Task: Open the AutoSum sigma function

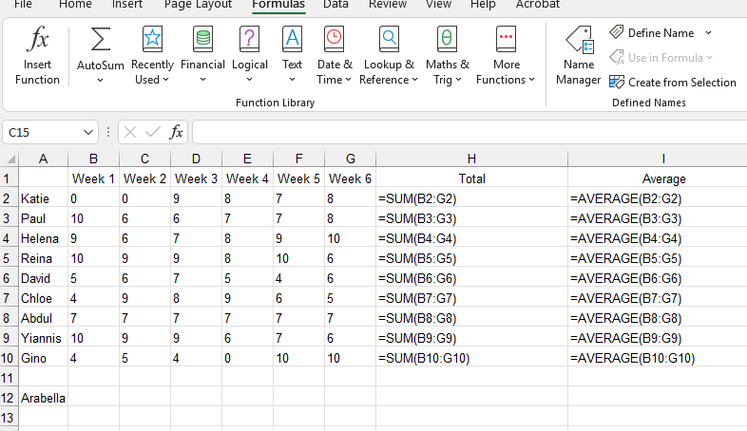Action: pyautogui.click(x=100, y=55)
